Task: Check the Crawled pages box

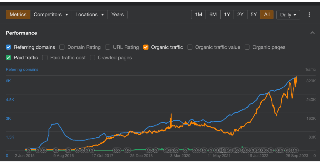Action: (x=92, y=58)
